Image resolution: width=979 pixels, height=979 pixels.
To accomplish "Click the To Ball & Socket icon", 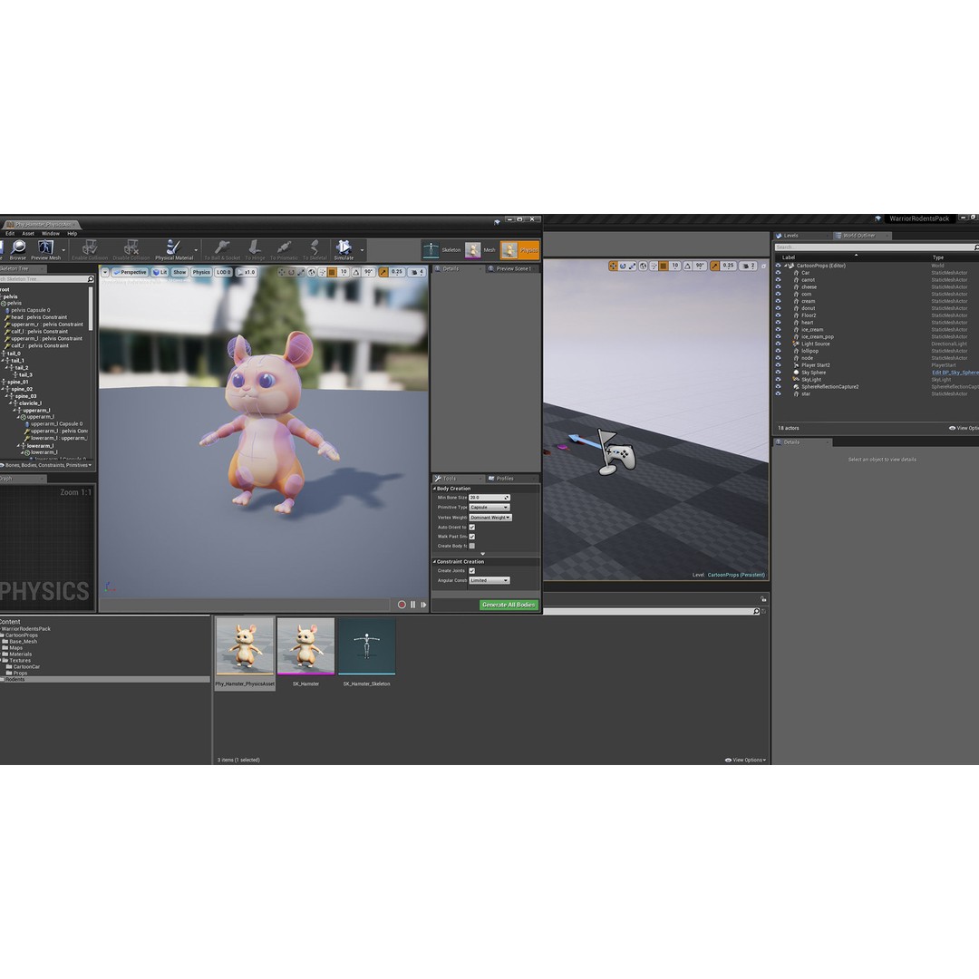I will click(x=222, y=250).
